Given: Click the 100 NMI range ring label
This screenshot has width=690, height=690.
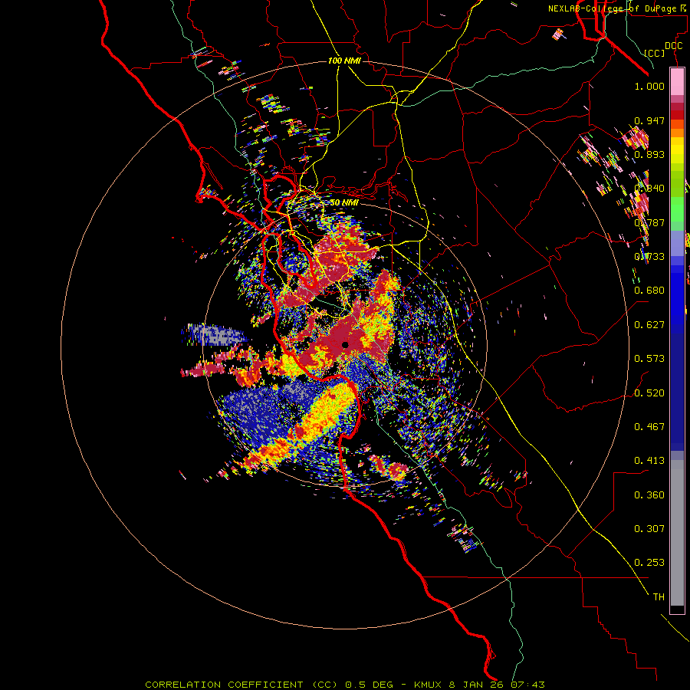Looking at the screenshot, I should (x=344, y=61).
